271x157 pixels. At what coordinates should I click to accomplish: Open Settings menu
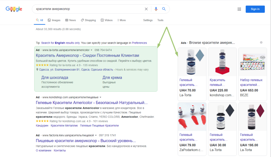[148, 20]
